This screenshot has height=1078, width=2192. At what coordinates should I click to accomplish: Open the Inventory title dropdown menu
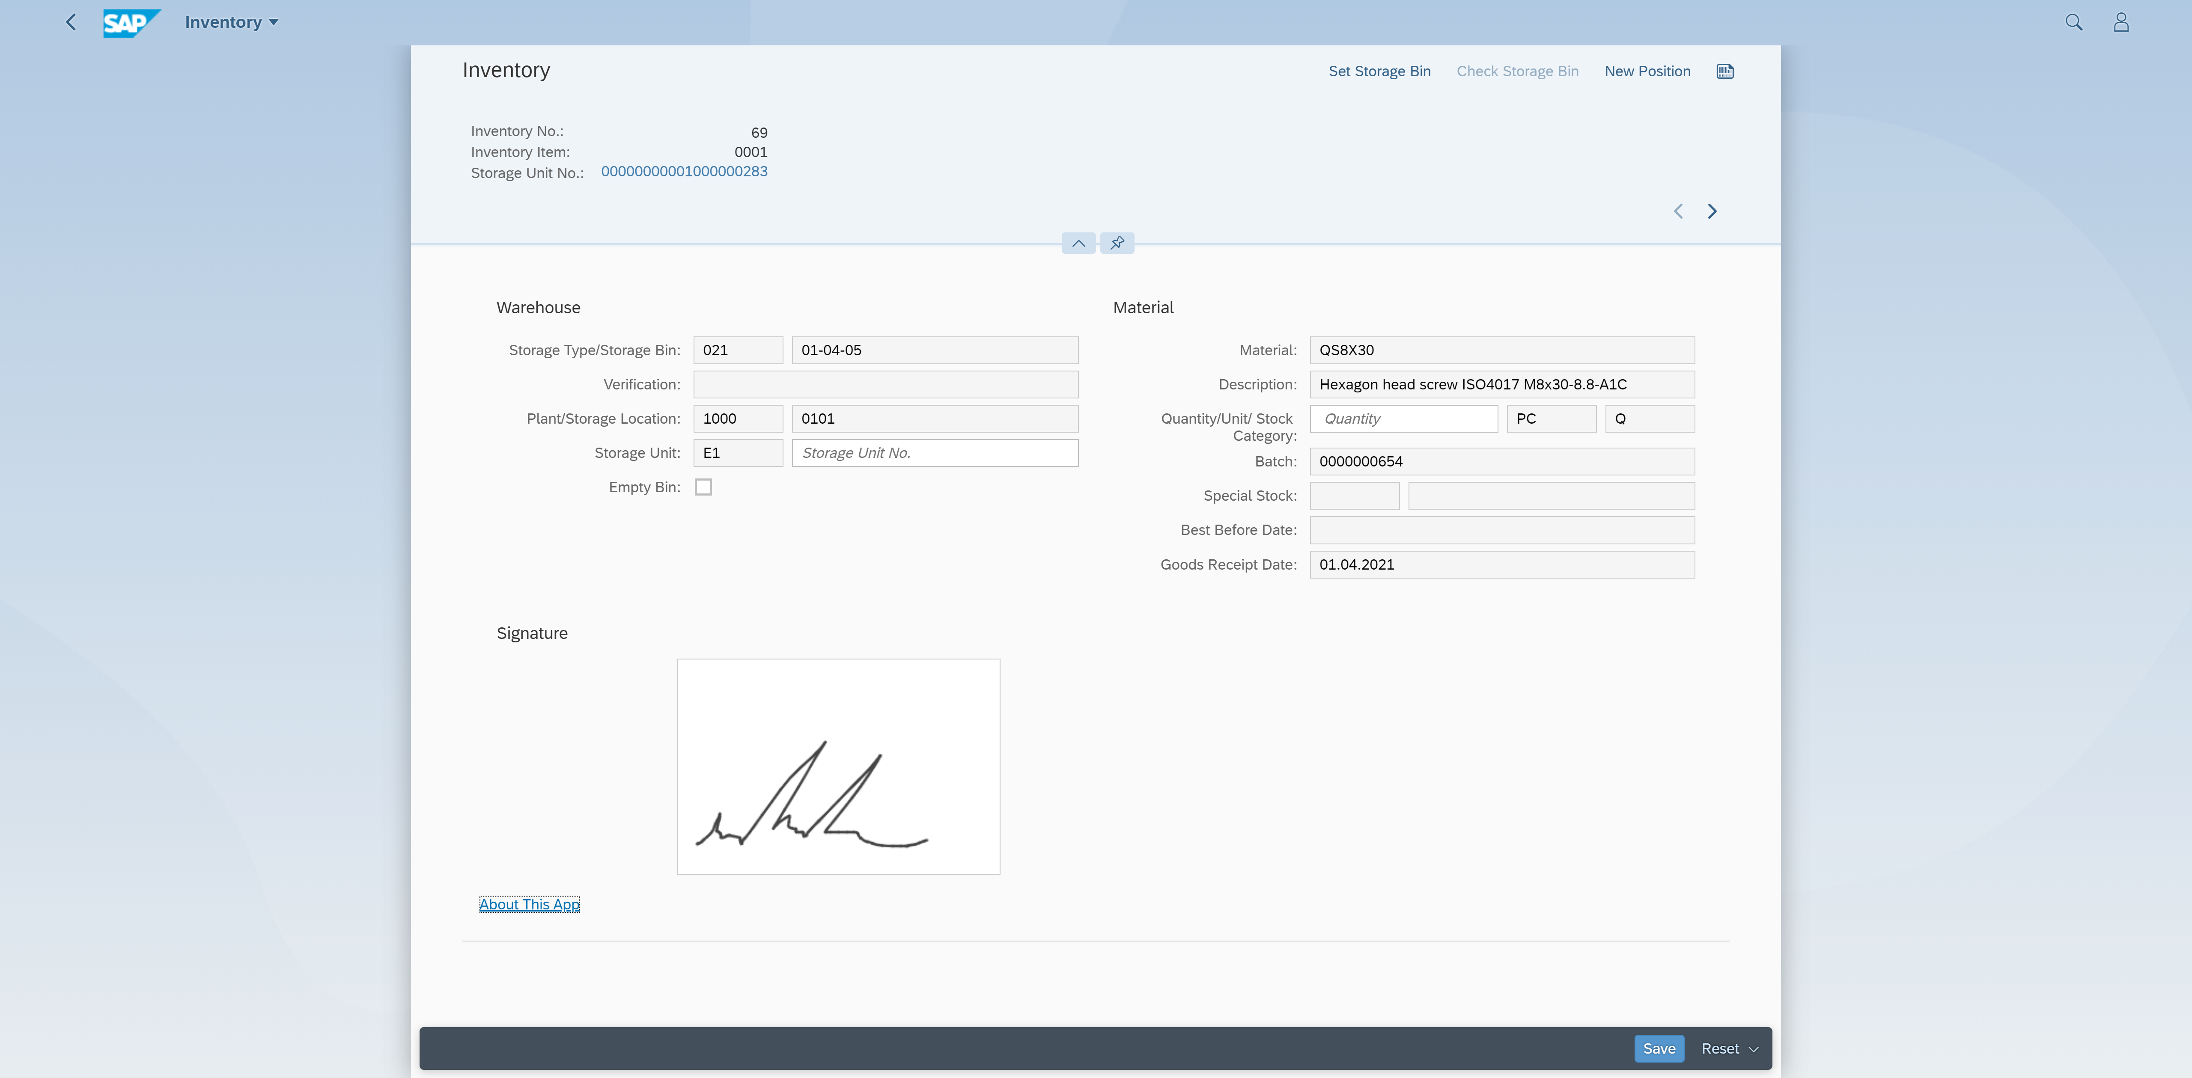click(x=232, y=22)
